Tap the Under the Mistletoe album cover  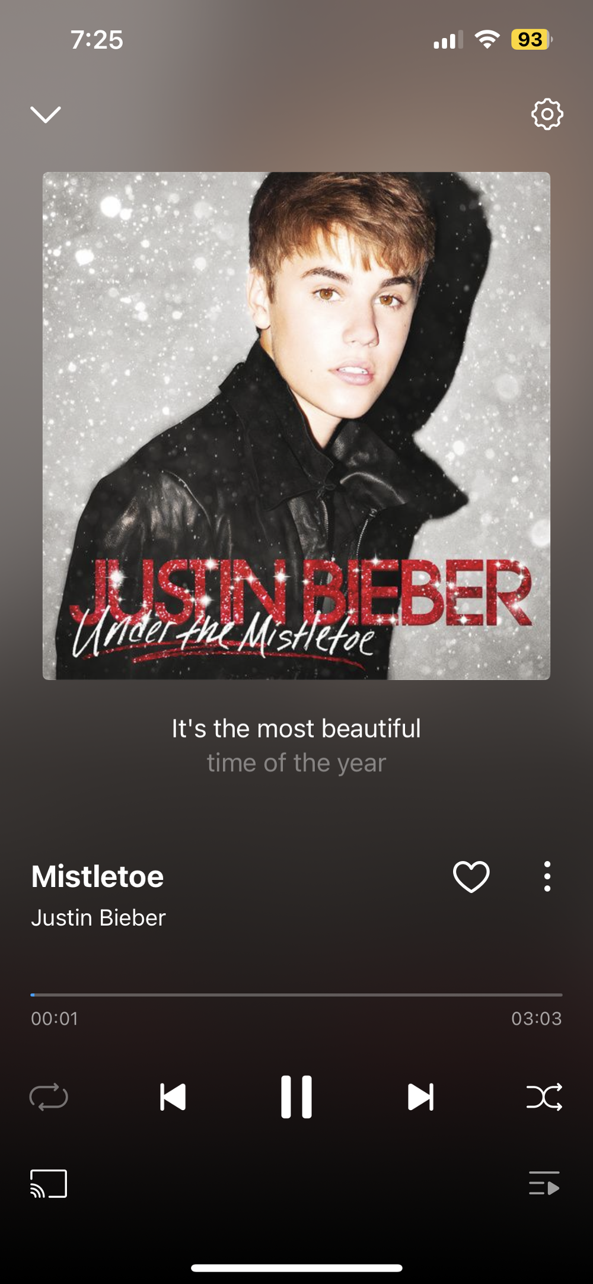click(x=296, y=426)
